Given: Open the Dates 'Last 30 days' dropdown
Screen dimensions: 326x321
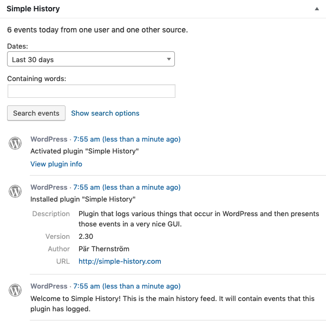Looking at the screenshot, I should tap(91, 59).
